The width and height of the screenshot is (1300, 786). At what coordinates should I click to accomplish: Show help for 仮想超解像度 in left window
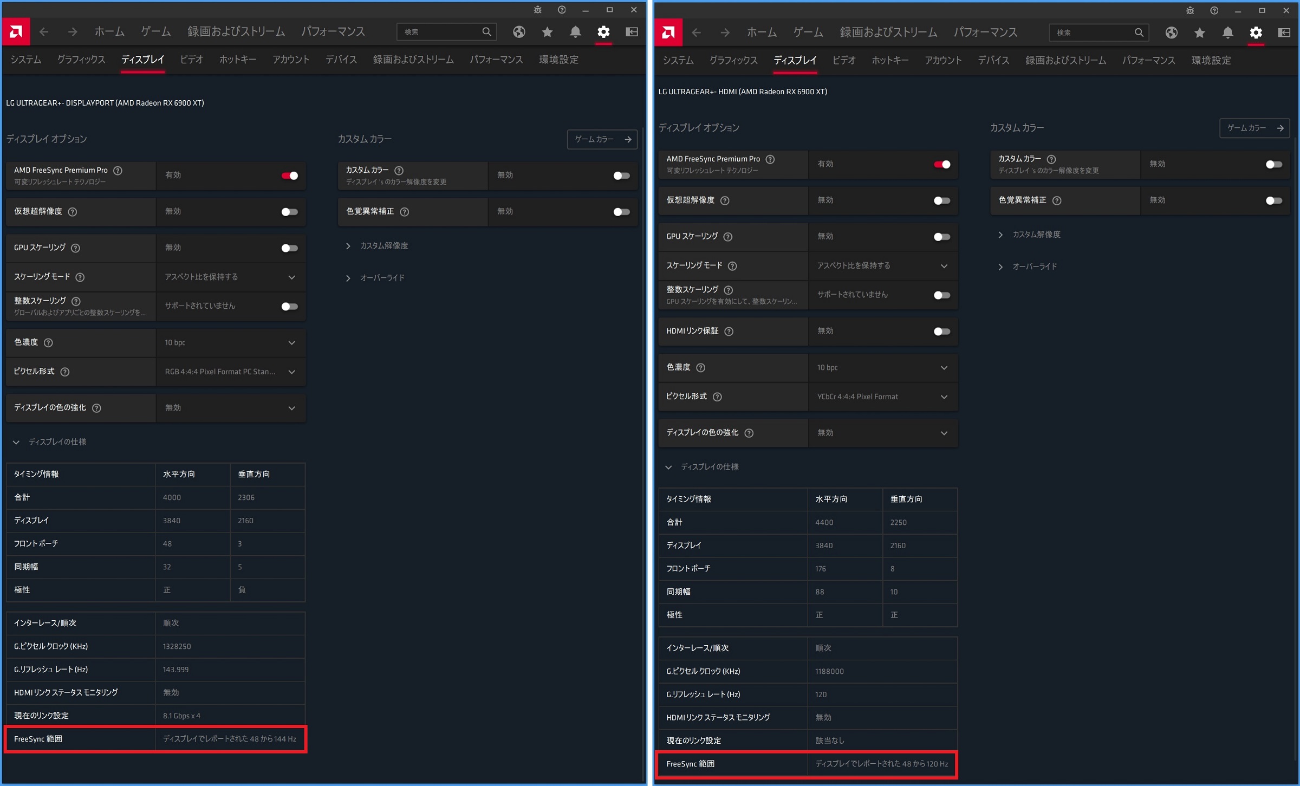click(73, 212)
